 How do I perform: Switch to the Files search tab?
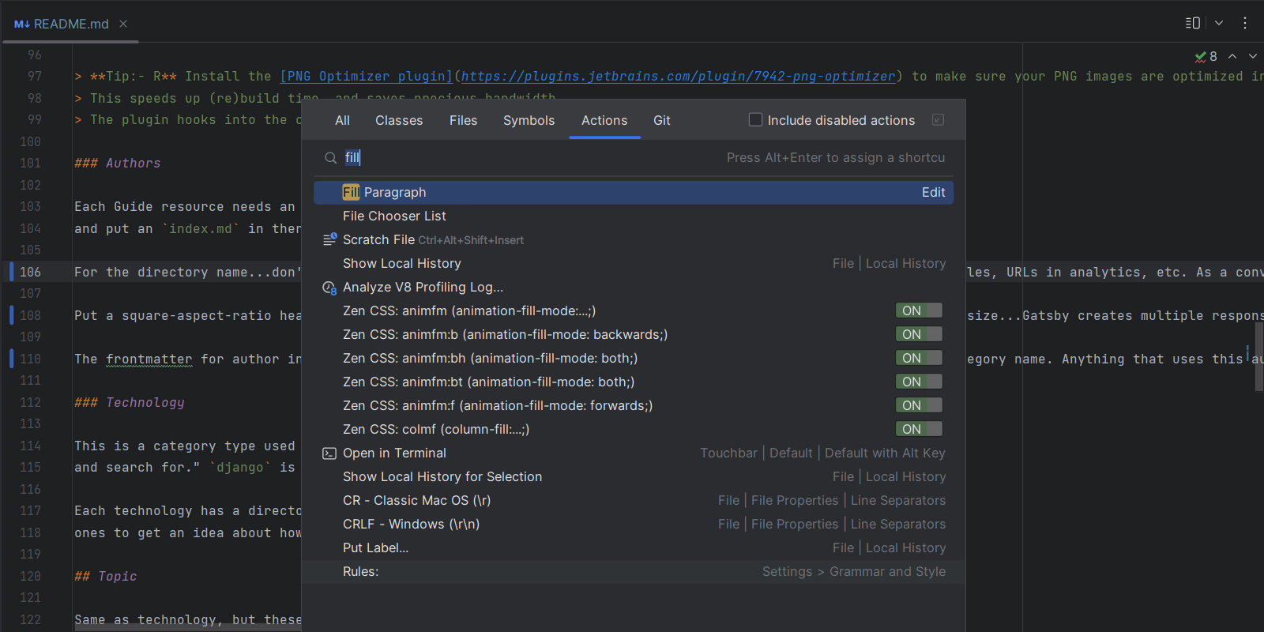click(463, 120)
